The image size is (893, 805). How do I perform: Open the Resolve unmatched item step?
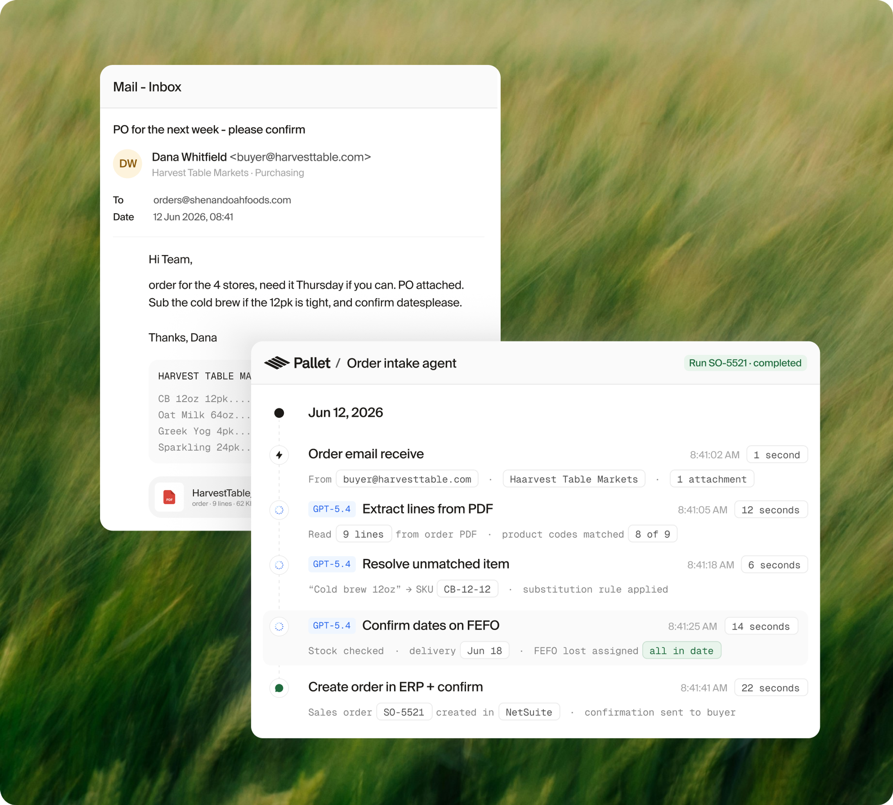[x=436, y=564]
